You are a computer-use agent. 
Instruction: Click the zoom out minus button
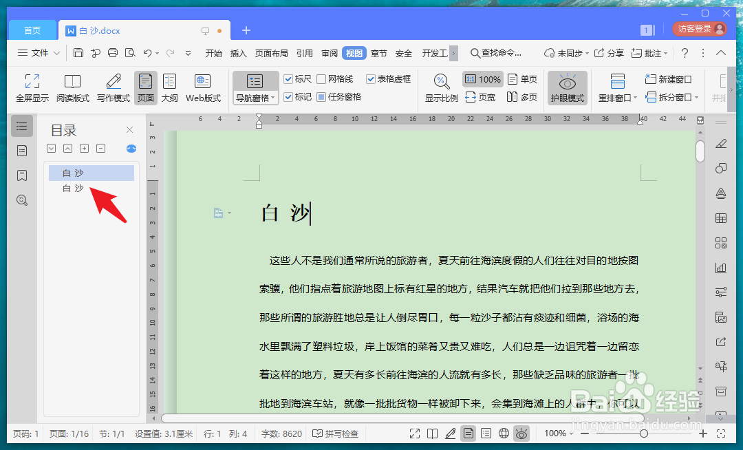pos(585,433)
